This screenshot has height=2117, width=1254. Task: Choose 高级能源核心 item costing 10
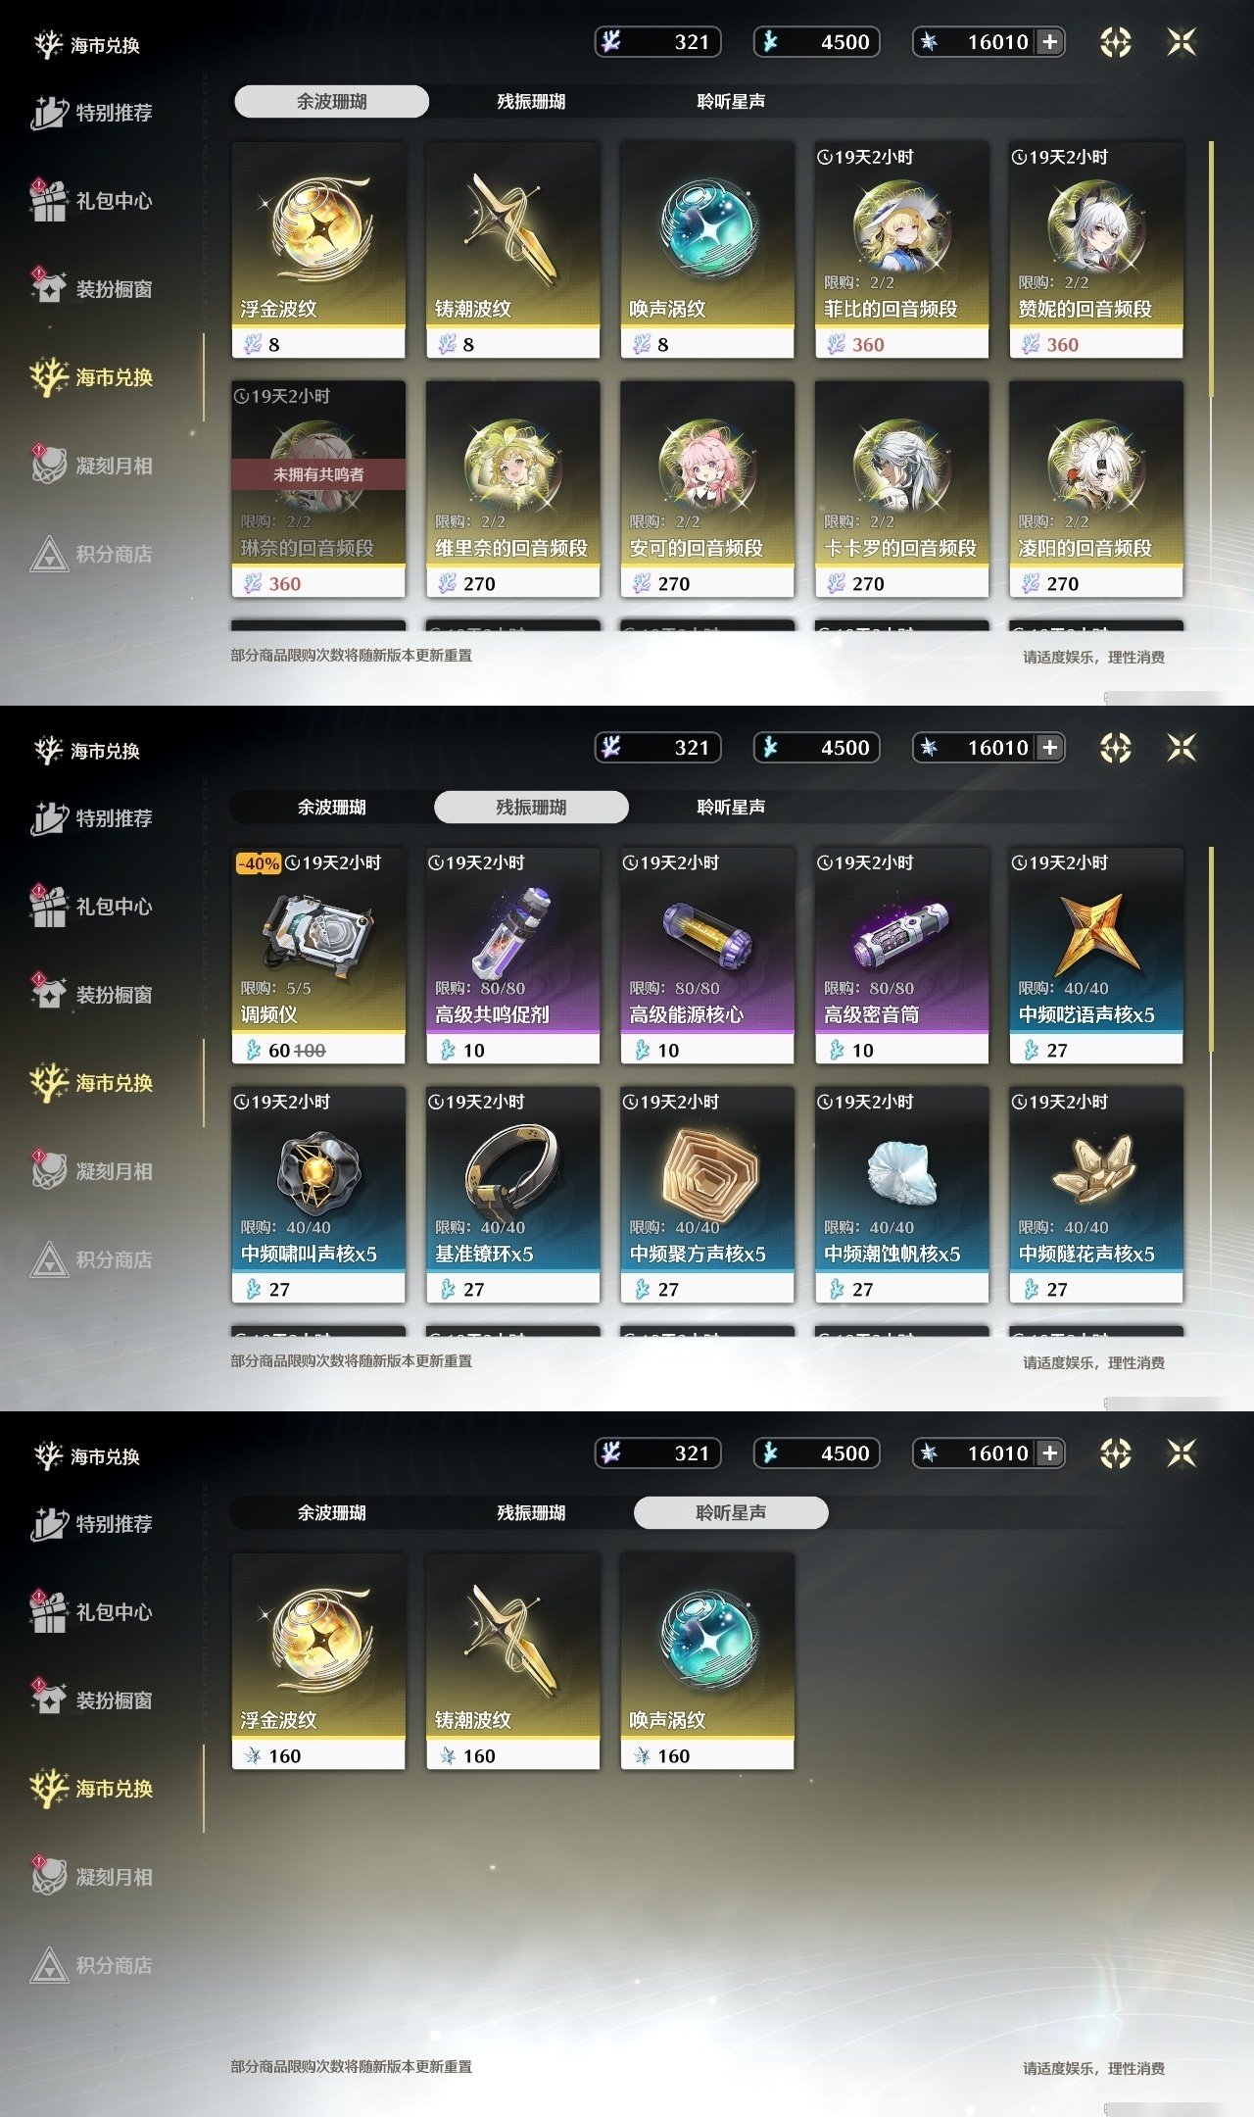[x=707, y=956]
